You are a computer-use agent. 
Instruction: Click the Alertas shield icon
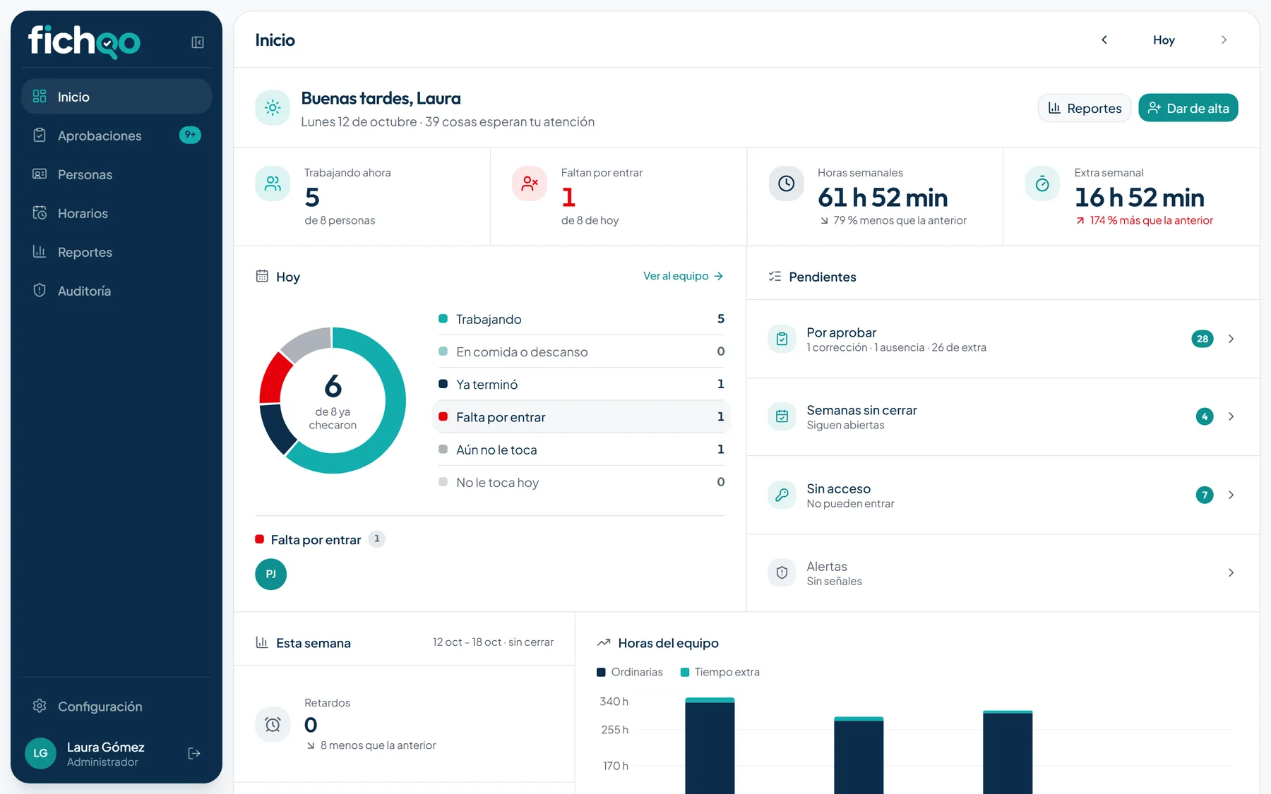(x=782, y=572)
